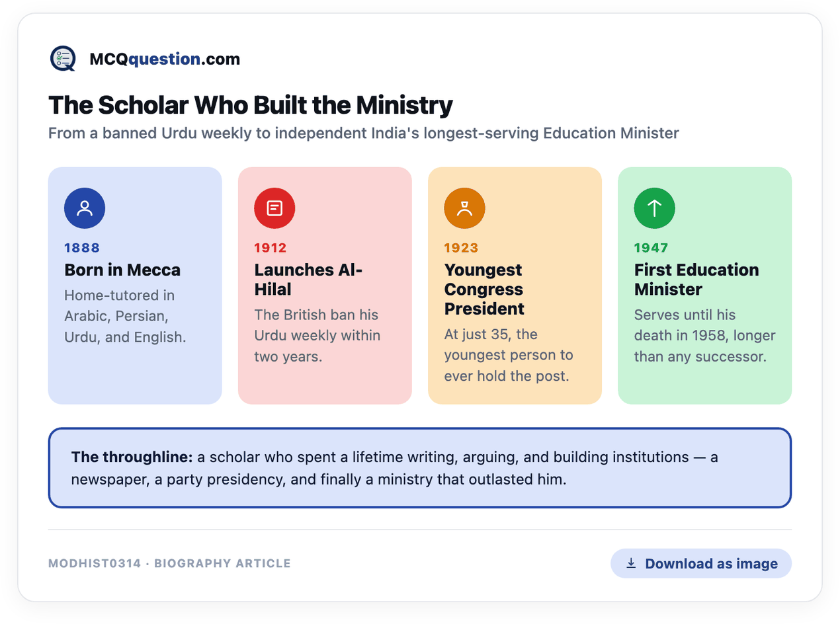Image resolution: width=840 pixels, height=624 pixels.
Task: Select the Born in Mecca card
Action: coord(135,286)
